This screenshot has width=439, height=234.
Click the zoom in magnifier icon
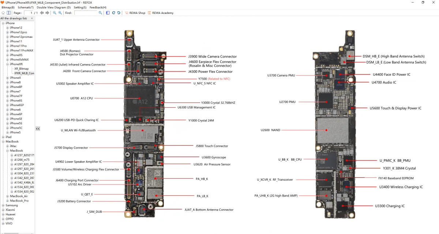(x=60, y=13)
